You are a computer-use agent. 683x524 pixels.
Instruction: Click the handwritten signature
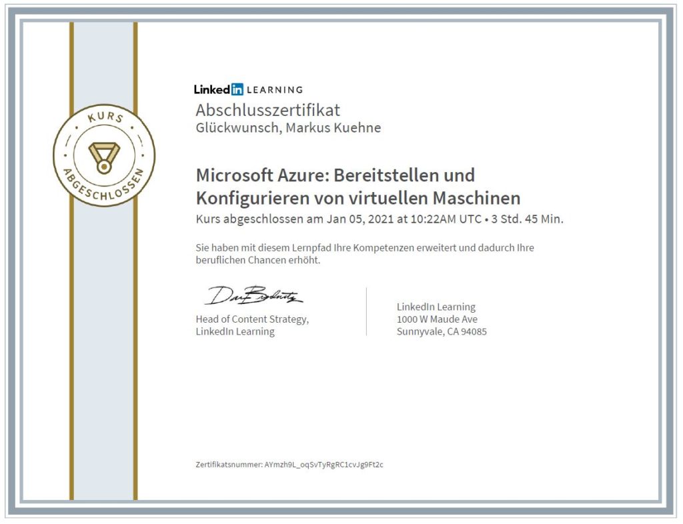pyautogui.click(x=253, y=295)
